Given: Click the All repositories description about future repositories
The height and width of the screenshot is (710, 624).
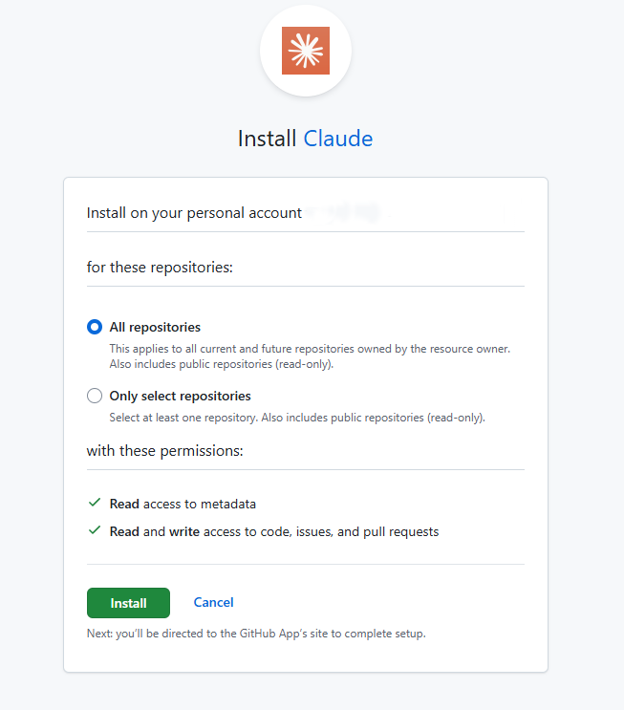Looking at the screenshot, I should pos(310,356).
